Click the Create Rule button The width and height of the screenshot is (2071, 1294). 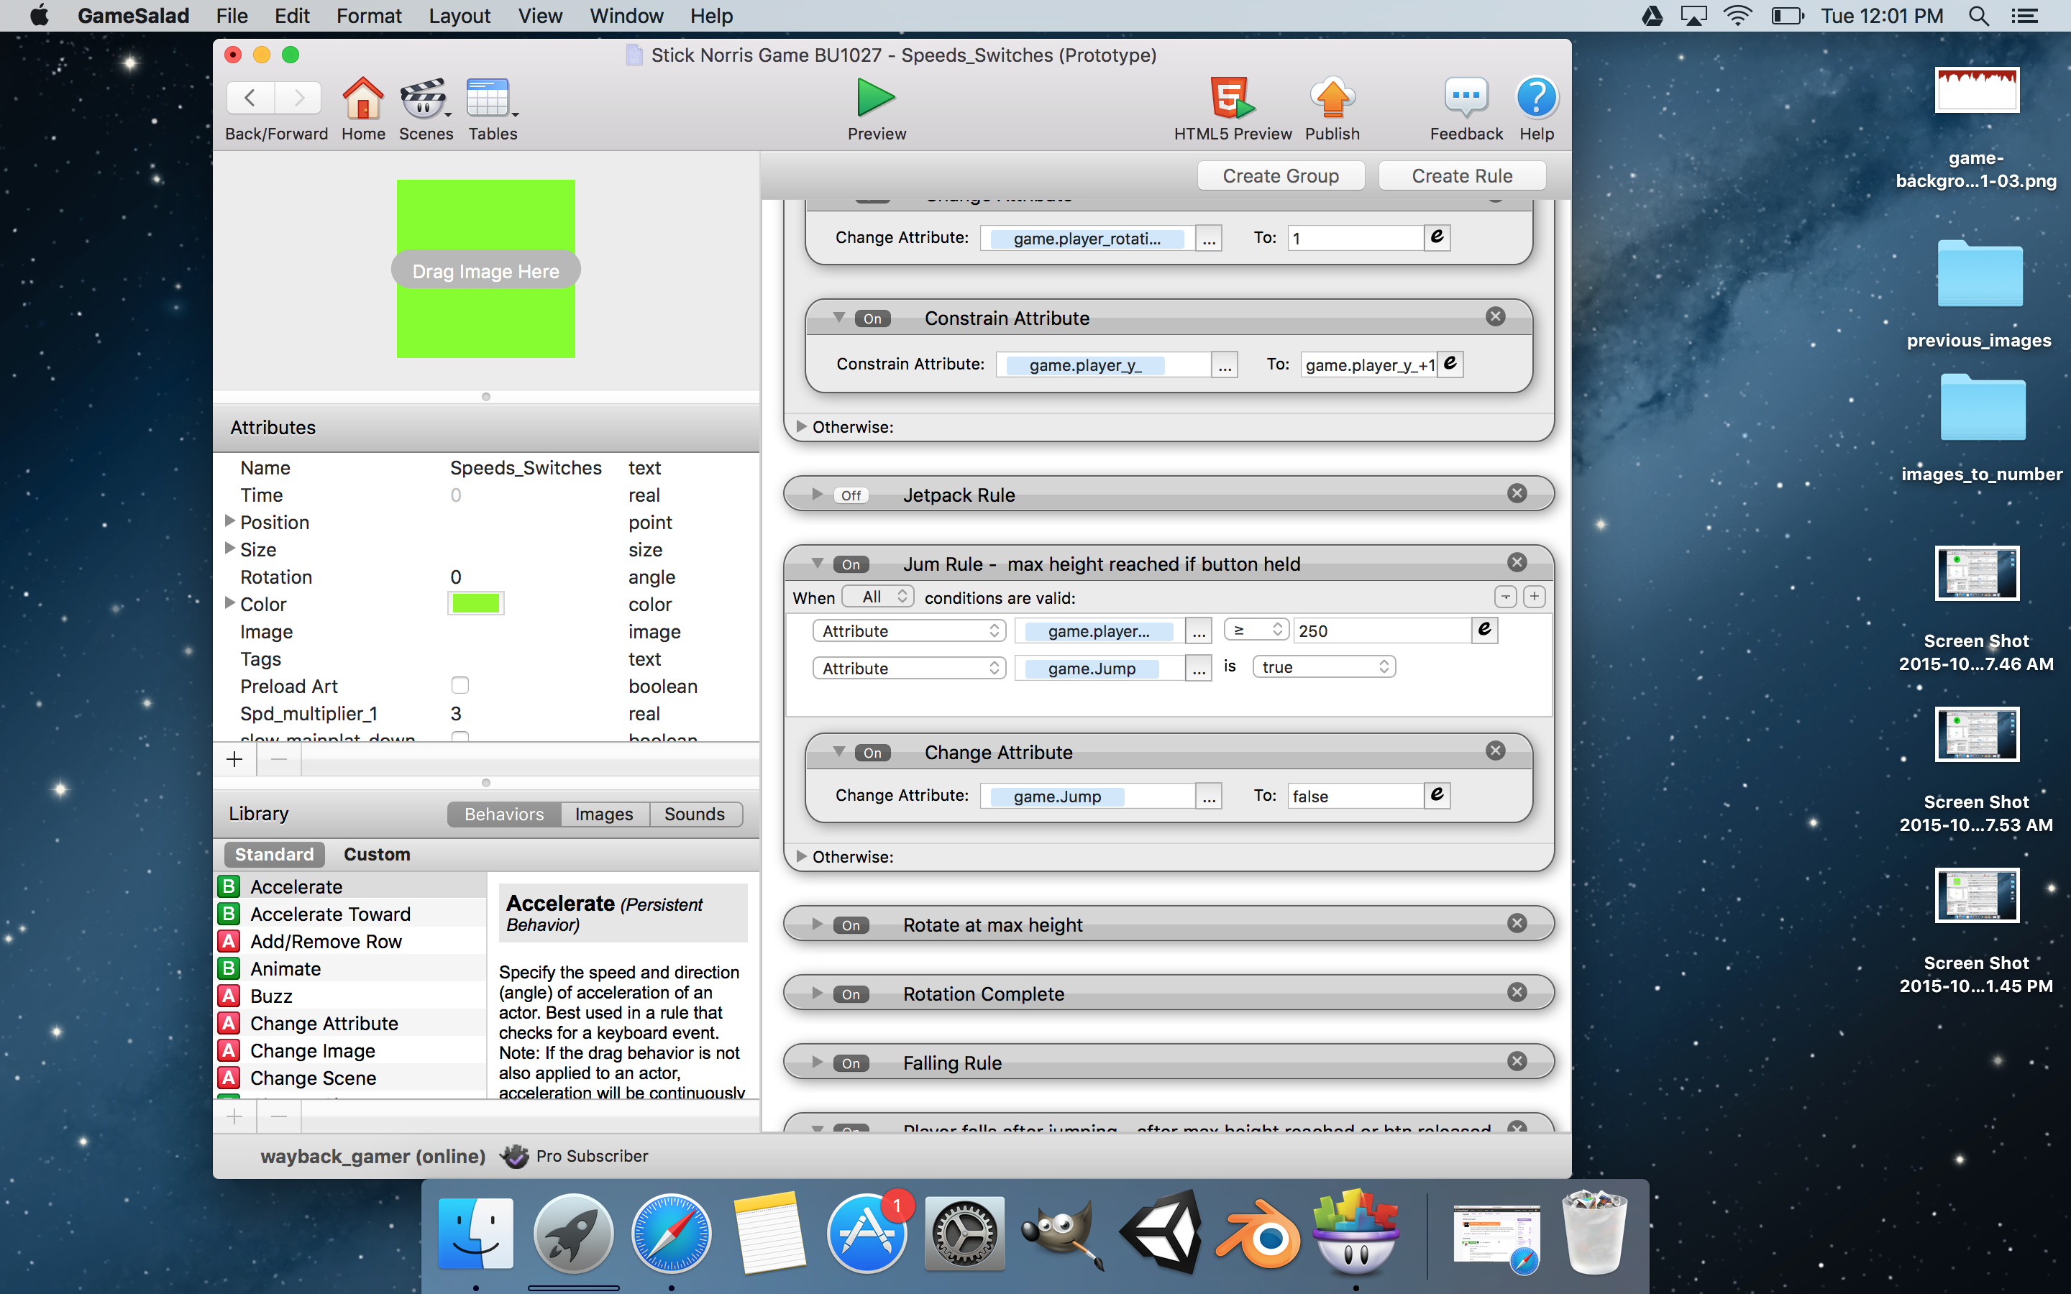1462,175
